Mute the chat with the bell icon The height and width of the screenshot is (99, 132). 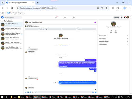[x=111, y=31]
